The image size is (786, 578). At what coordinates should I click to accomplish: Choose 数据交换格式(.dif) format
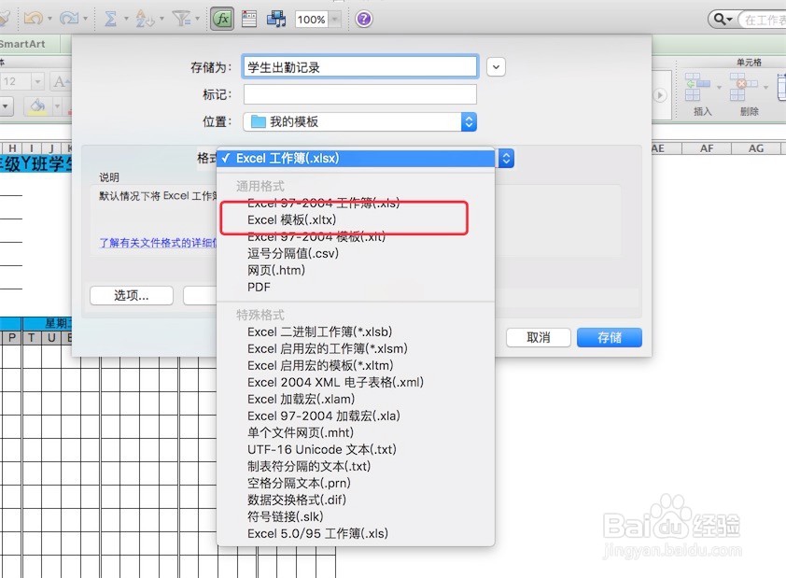click(356, 500)
